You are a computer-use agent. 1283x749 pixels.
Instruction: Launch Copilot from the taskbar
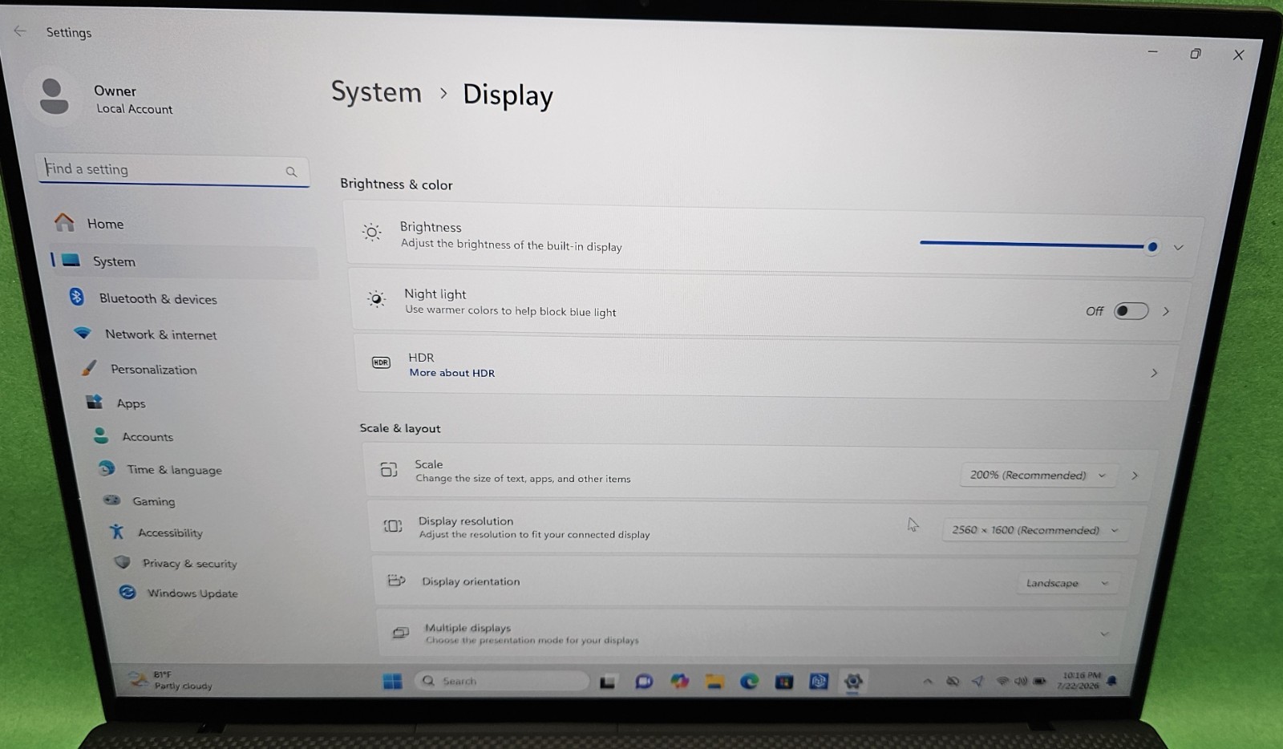click(x=680, y=682)
